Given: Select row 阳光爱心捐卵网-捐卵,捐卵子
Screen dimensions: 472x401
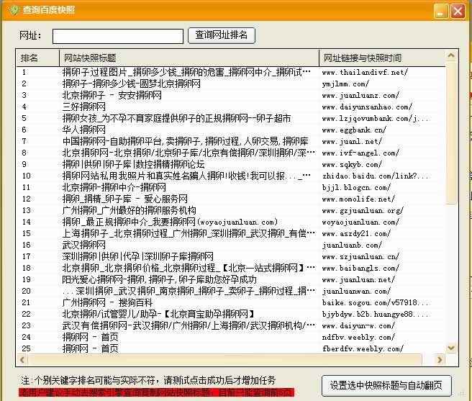Looking at the screenshot, I should [x=231, y=279].
